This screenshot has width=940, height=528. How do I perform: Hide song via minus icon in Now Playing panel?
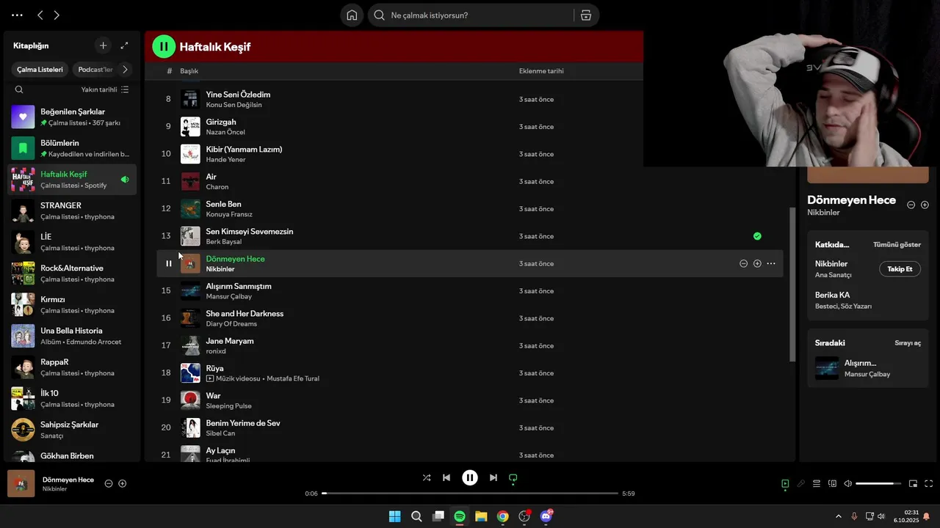911,205
